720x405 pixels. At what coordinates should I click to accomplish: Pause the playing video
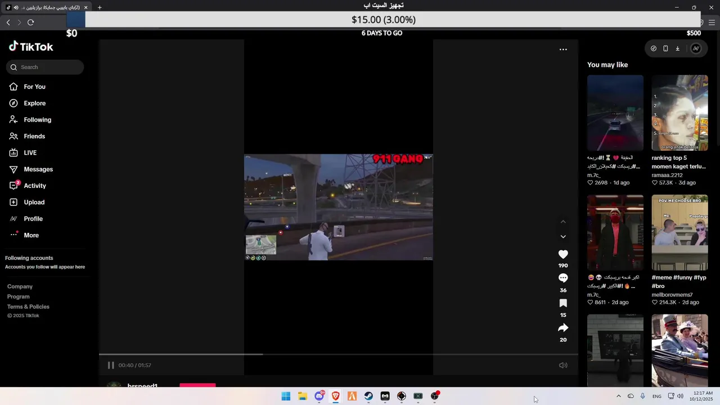coord(111,365)
